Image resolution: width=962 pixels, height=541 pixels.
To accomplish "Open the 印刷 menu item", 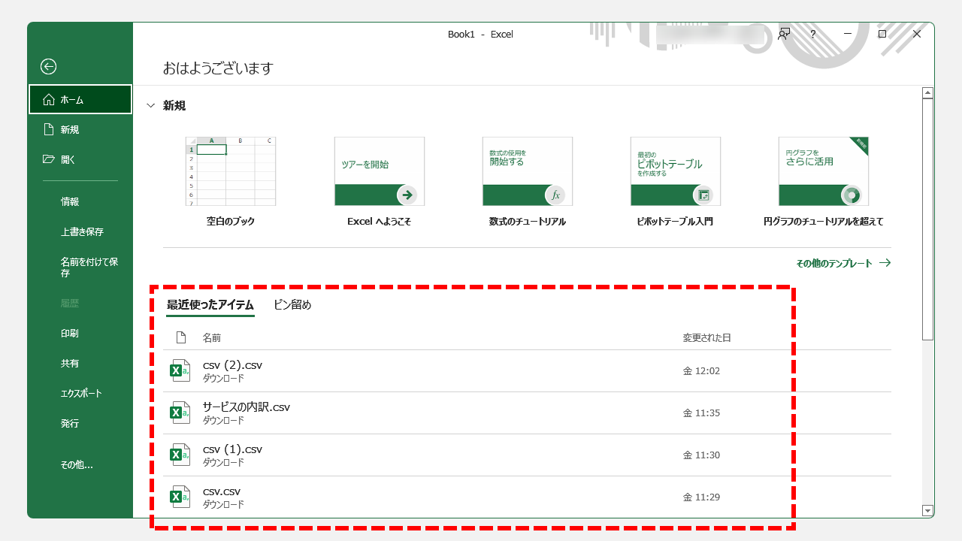I will pos(68,333).
